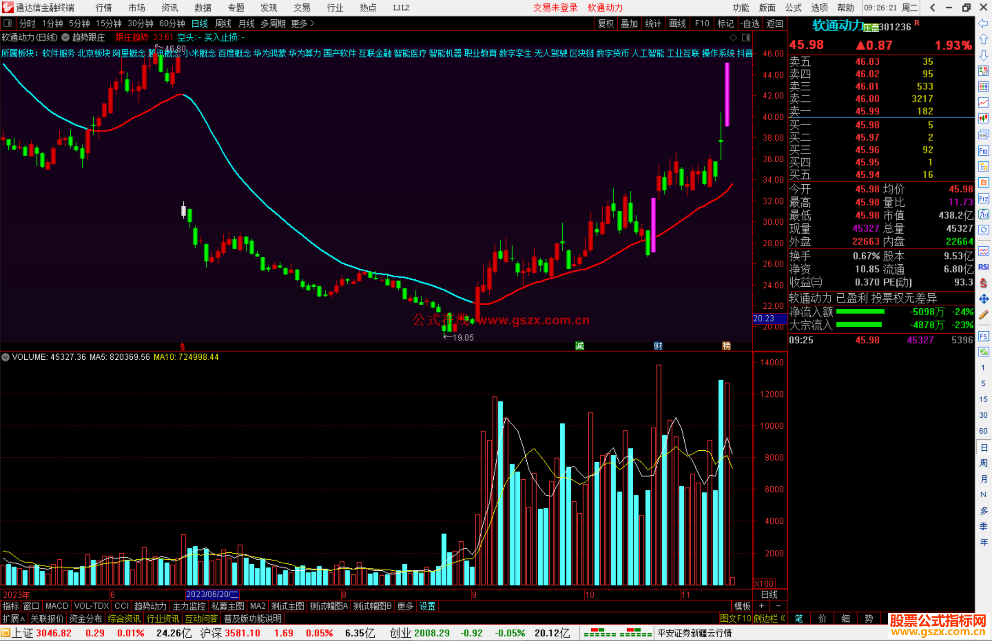Click the green 净流入额 bar
The image size is (992, 641).
tap(860, 312)
